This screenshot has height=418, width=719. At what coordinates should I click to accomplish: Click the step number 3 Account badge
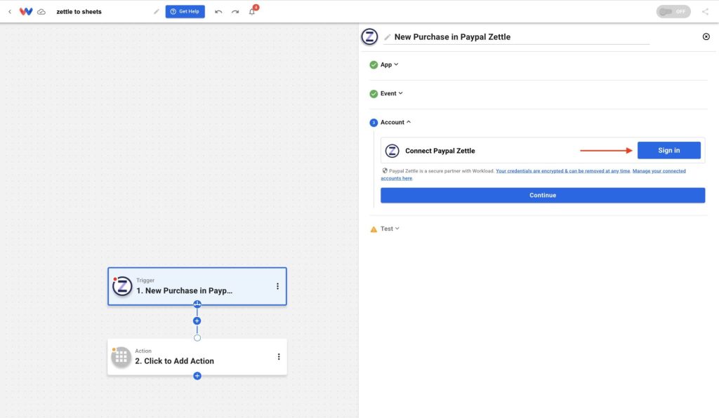374,123
